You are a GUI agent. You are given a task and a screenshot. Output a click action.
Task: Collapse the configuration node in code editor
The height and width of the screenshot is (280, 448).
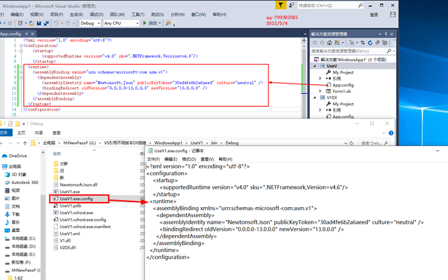click(21, 46)
